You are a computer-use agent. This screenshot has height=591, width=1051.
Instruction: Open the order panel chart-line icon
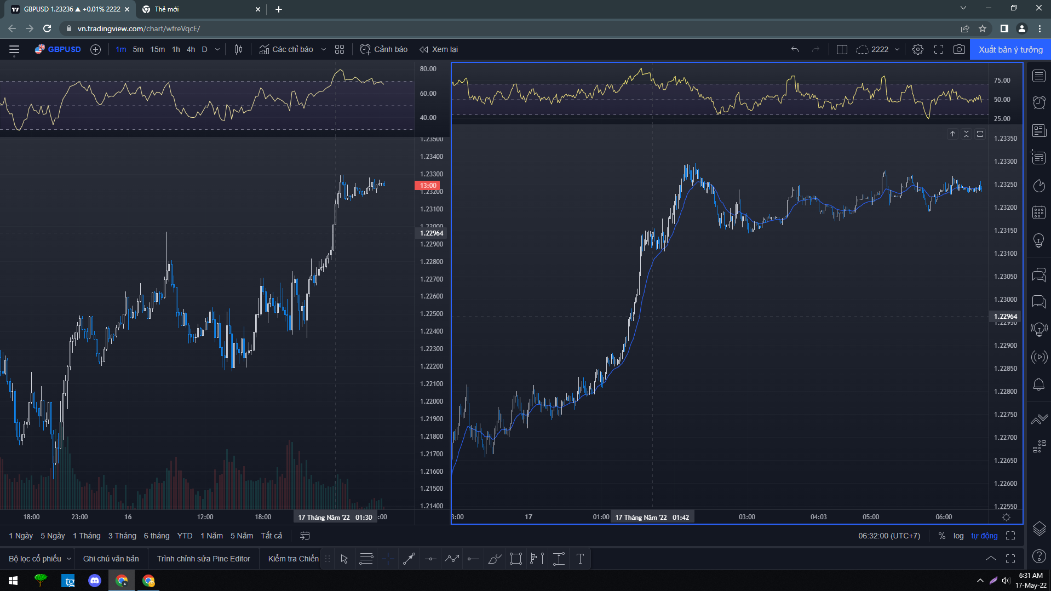pos(1039,419)
